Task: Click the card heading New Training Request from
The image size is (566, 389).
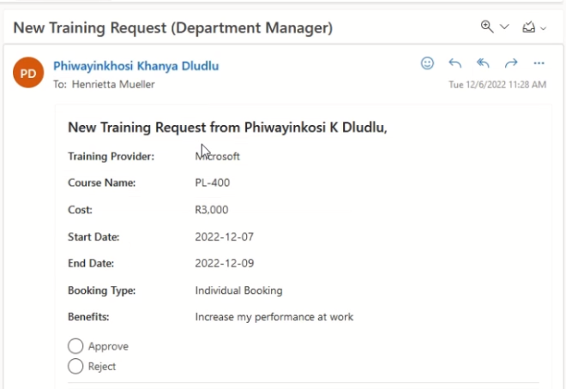Action: click(x=227, y=128)
